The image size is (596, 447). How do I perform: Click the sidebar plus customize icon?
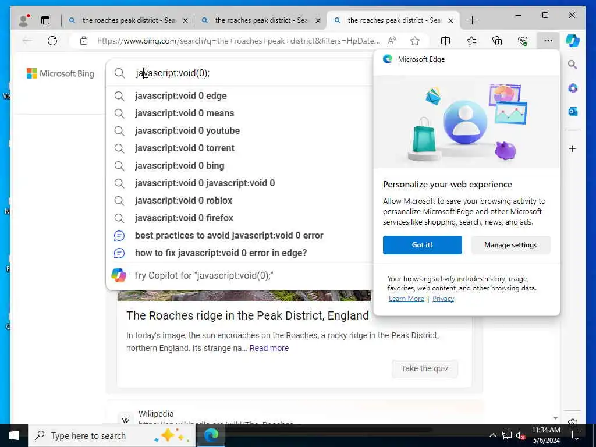pos(573,148)
